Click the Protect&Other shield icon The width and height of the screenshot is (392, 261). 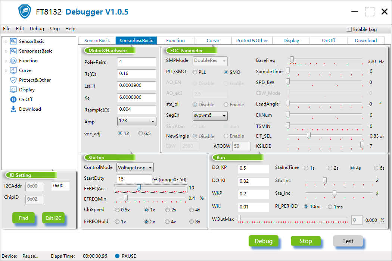click(13, 80)
